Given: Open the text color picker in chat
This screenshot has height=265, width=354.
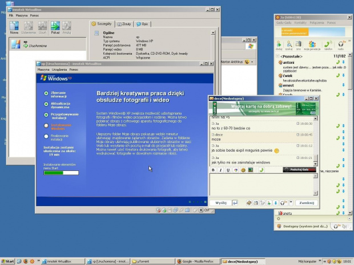Looking at the screenshot, I should coord(236,170).
